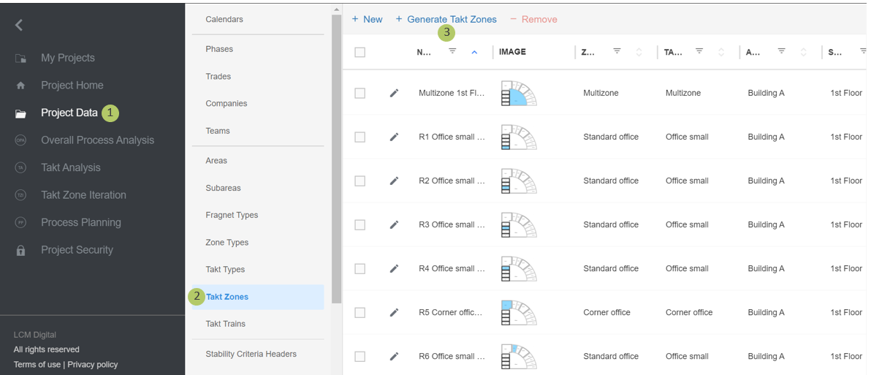Click pencil edit icon for Multizone 1st Floor row
The height and width of the screenshot is (375, 871).
(394, 93)
